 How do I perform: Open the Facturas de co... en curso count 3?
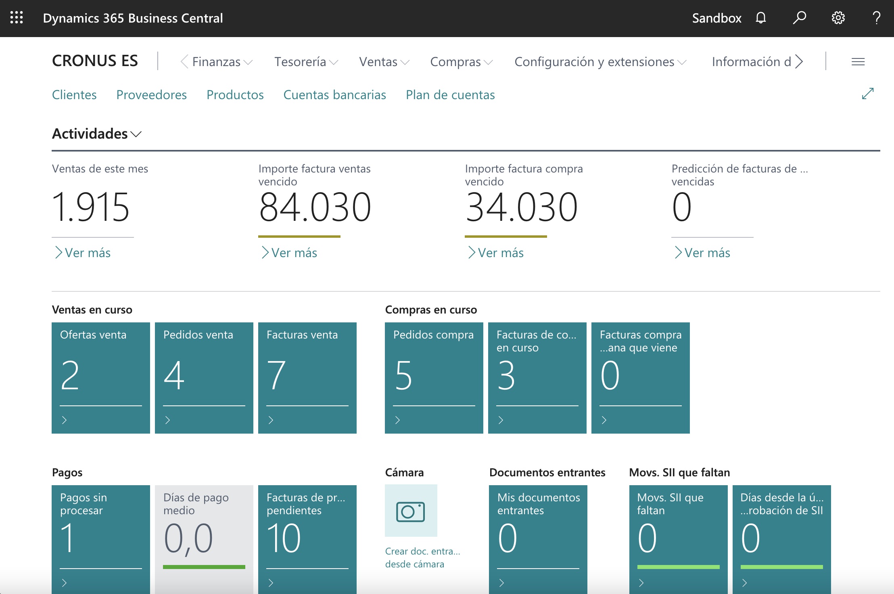[506, 375]
